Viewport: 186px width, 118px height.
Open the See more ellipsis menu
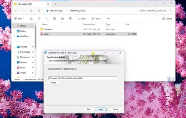[108, 19]
